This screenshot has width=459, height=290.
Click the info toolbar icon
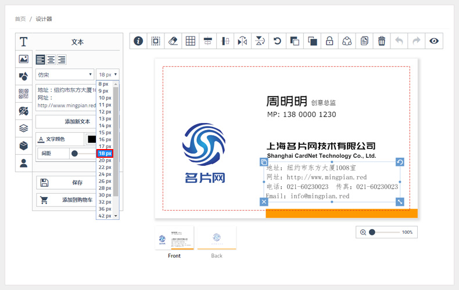click(138, 41)
